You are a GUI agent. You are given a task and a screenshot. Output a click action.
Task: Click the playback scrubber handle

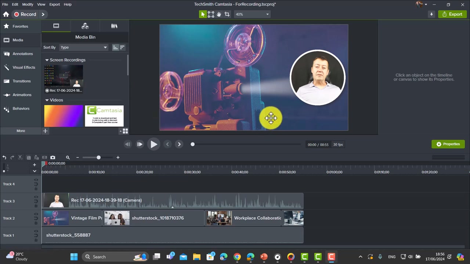[x=192, y=144]
